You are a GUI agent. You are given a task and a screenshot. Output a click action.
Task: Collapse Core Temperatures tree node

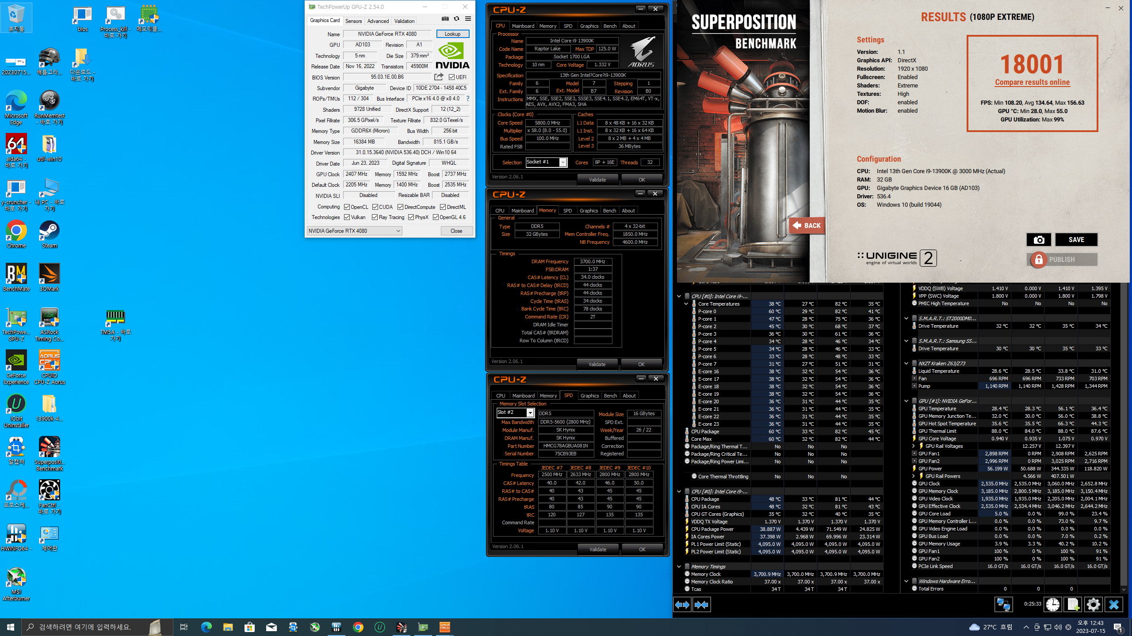point(686,304)
